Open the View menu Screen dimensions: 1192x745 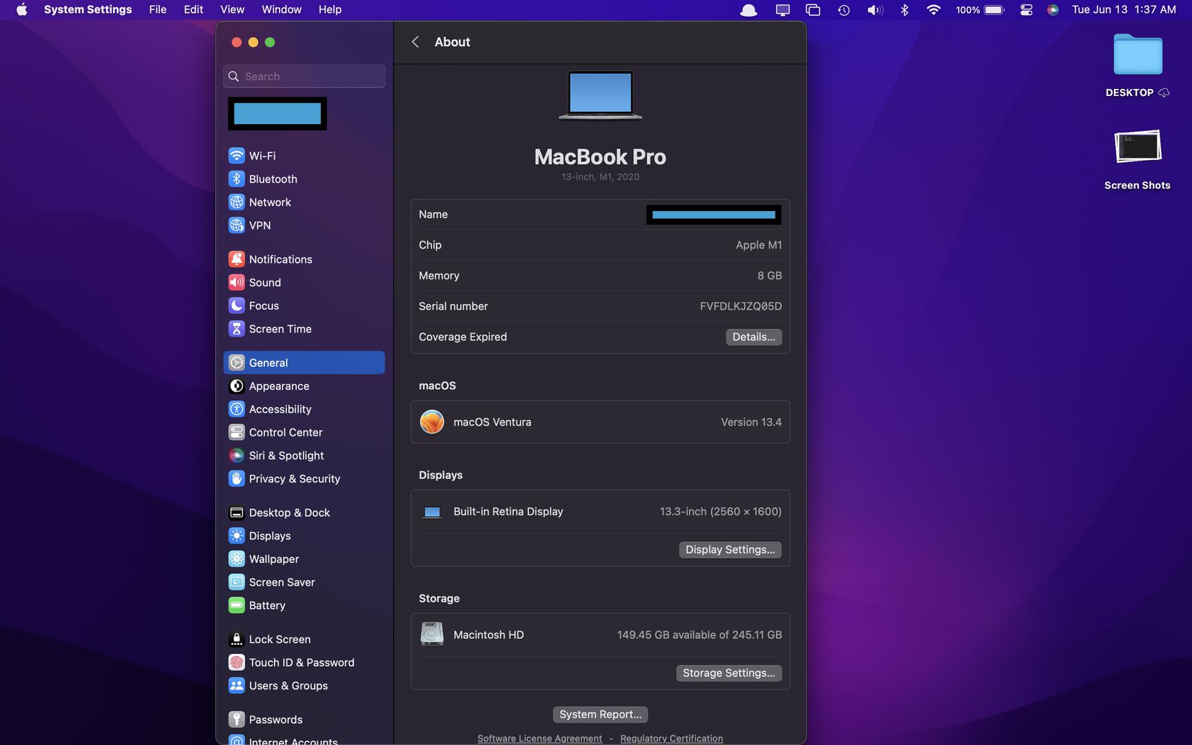point(232,10)
